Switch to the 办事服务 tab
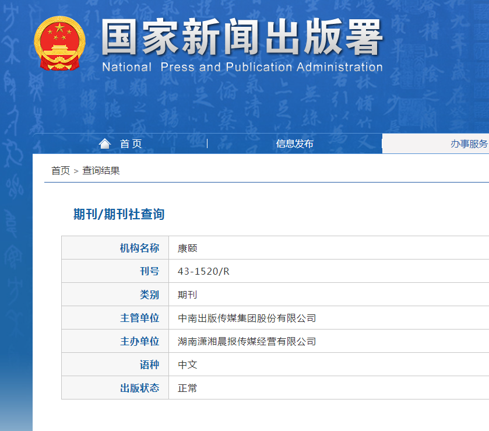Image resolution: width=489 pixels, height=431 pixels. [469, 144]
